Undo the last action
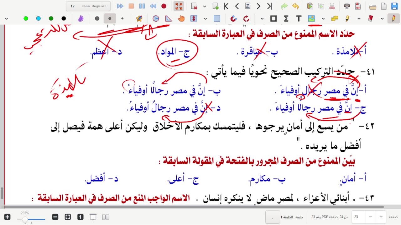Image resolution: width=401 pixels, height=225 pixels. point(295,6)
